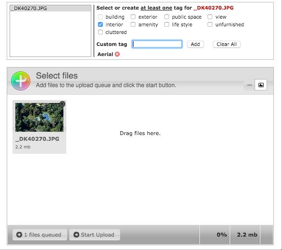
Task: Click the colorful plus add-files icon
Action: pyautogui.click(x=21, y=81)
